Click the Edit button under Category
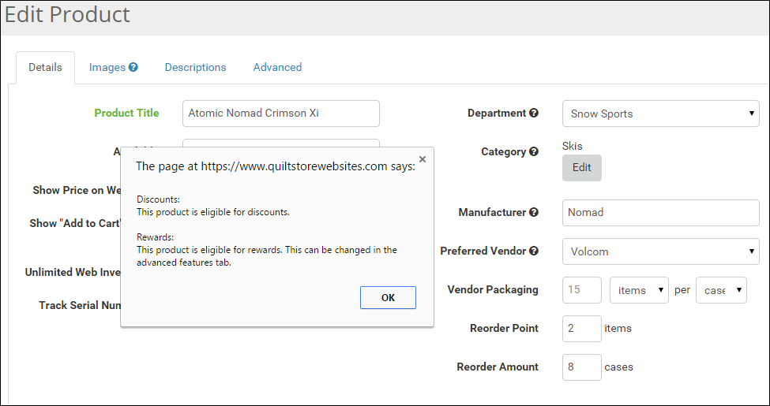The width and height of the screenshot is (770, 406). 581,168
